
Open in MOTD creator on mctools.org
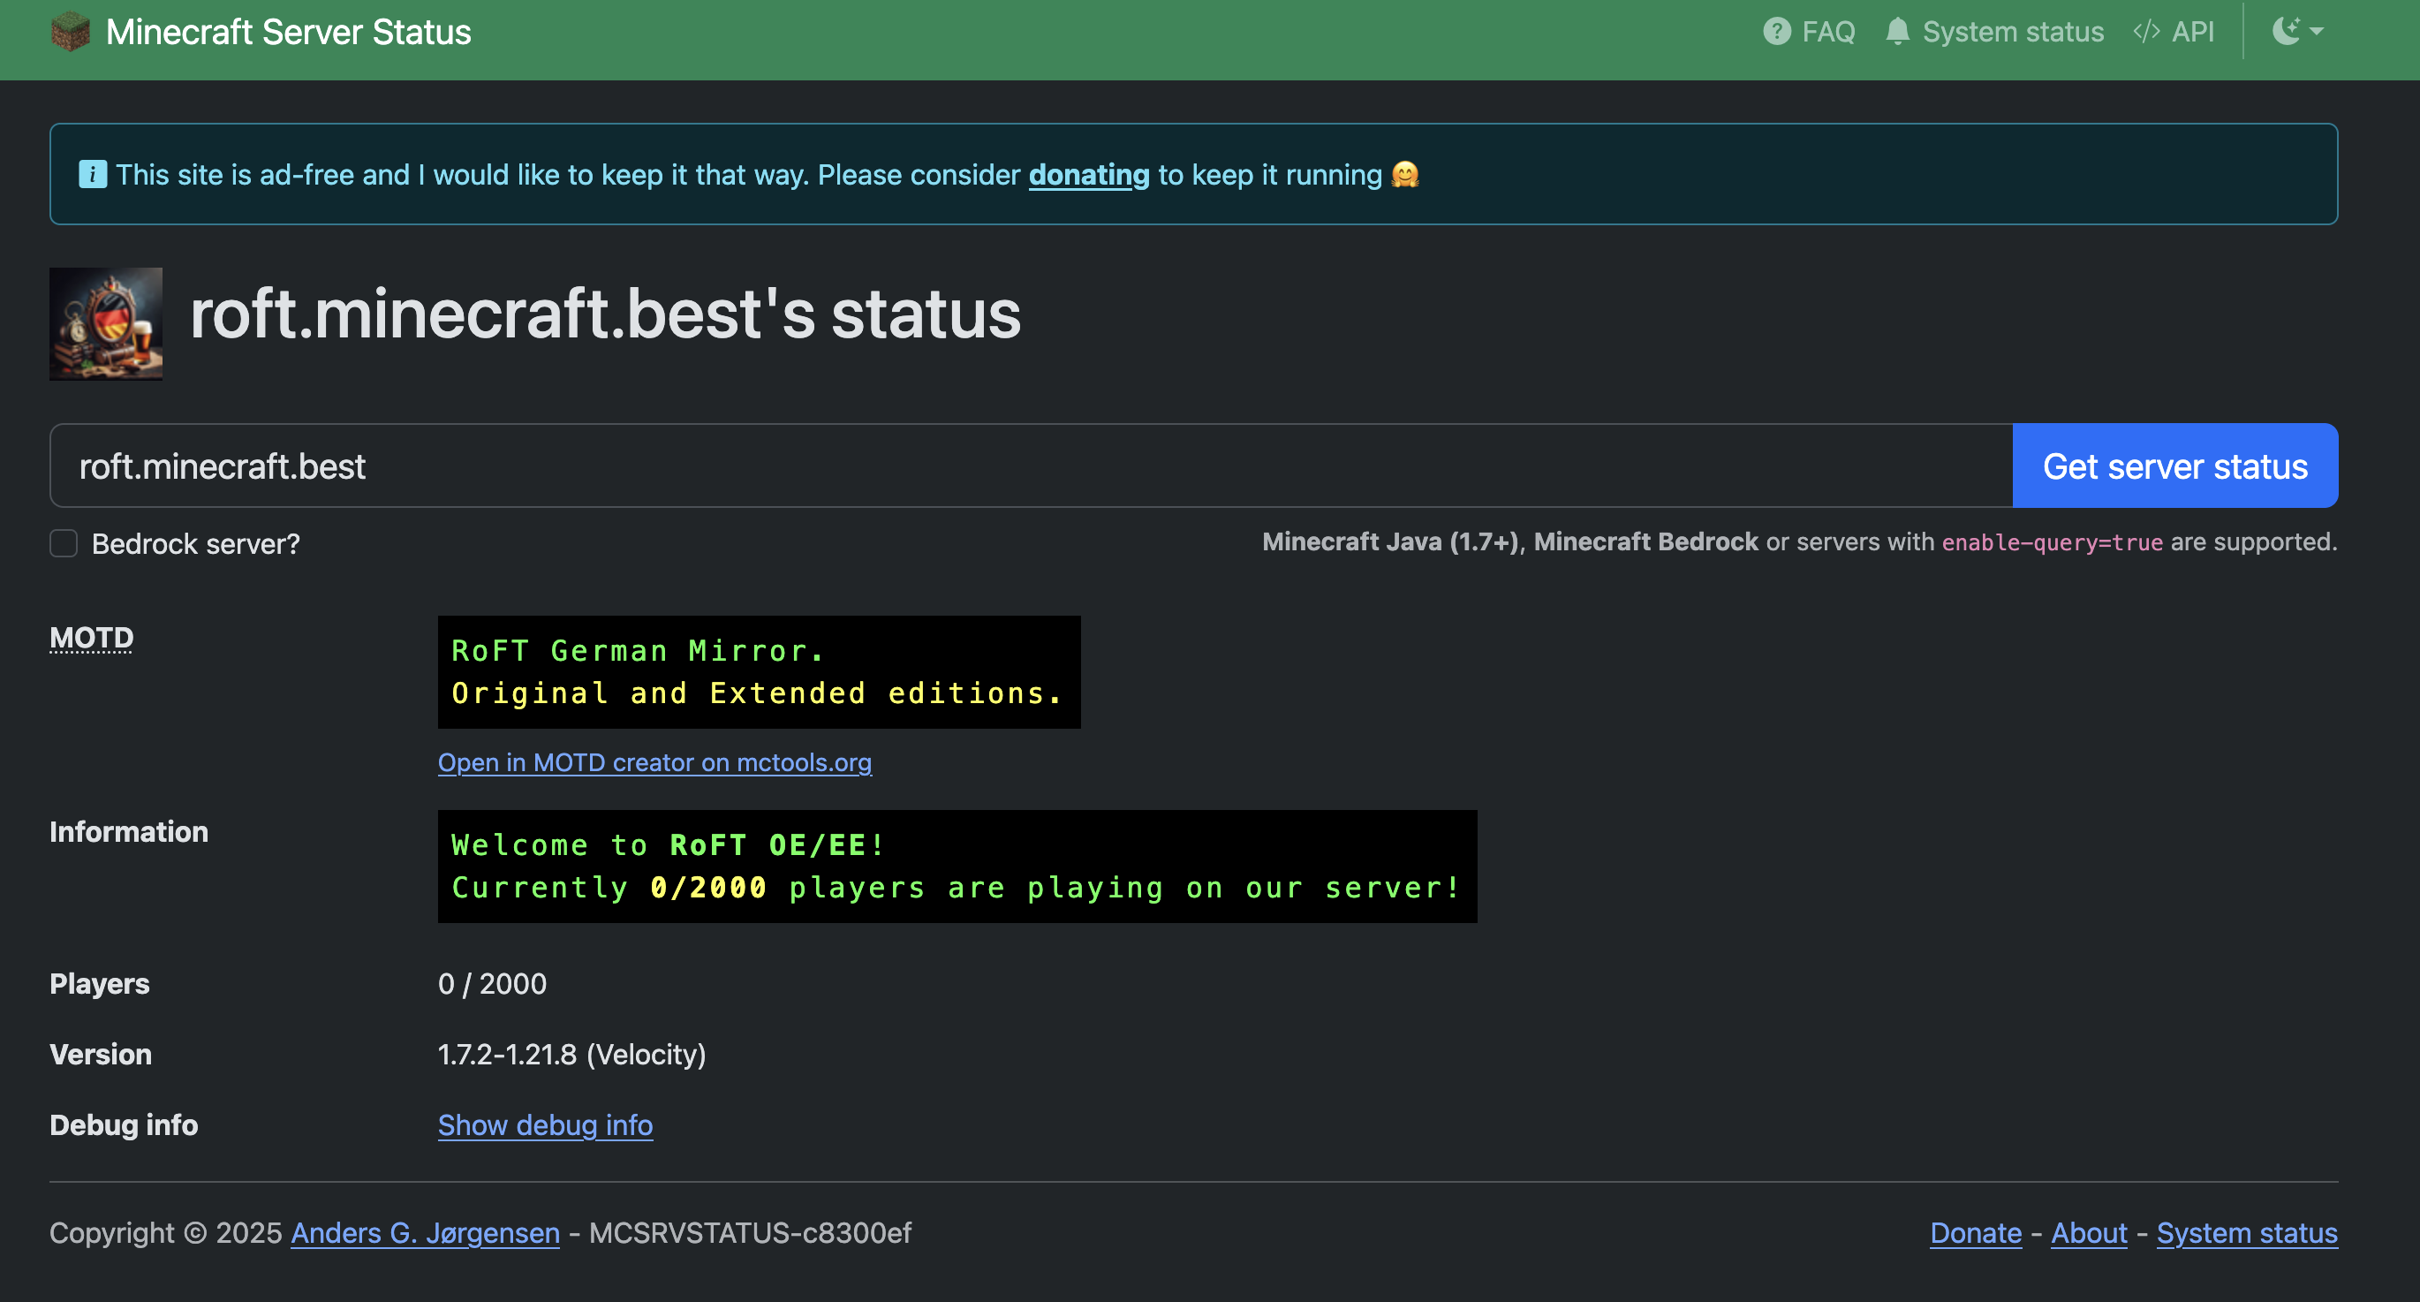coord(654,761)
